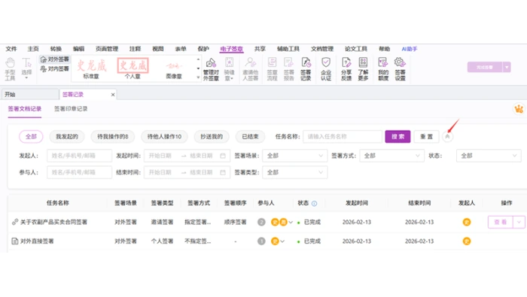Click the 任务名称 search input
The width and height of the screenshot is (527, 297).
click(342, 137)
